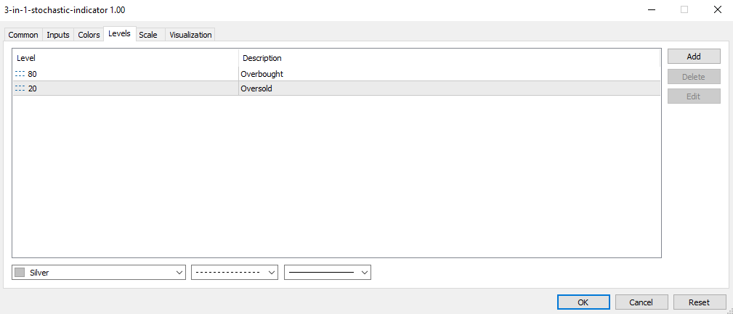Close the indicator properties dialog
Screen dimensions: 733x314
pyautogui.click(x=718, y=9)
